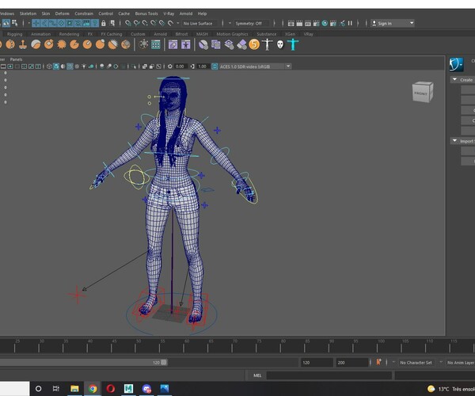The image size is (475, 396).
Task: Click the animation end field showing 200
Action: (x=351, y=363)
